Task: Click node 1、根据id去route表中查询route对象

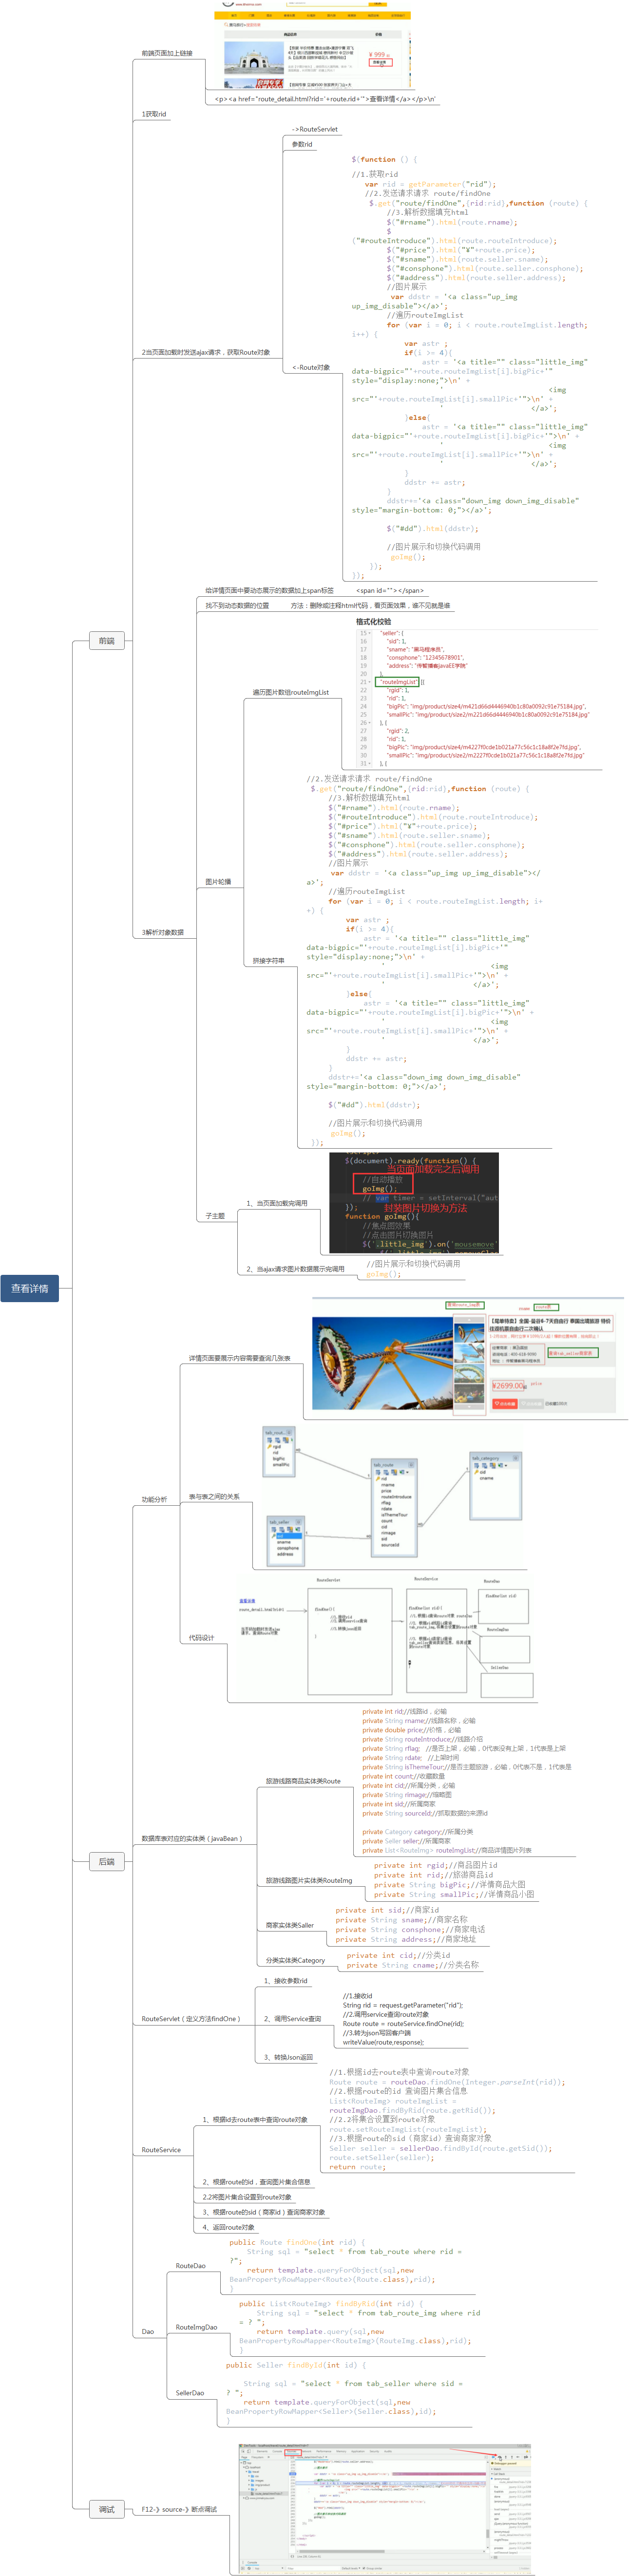Action: click(254, 2119)
